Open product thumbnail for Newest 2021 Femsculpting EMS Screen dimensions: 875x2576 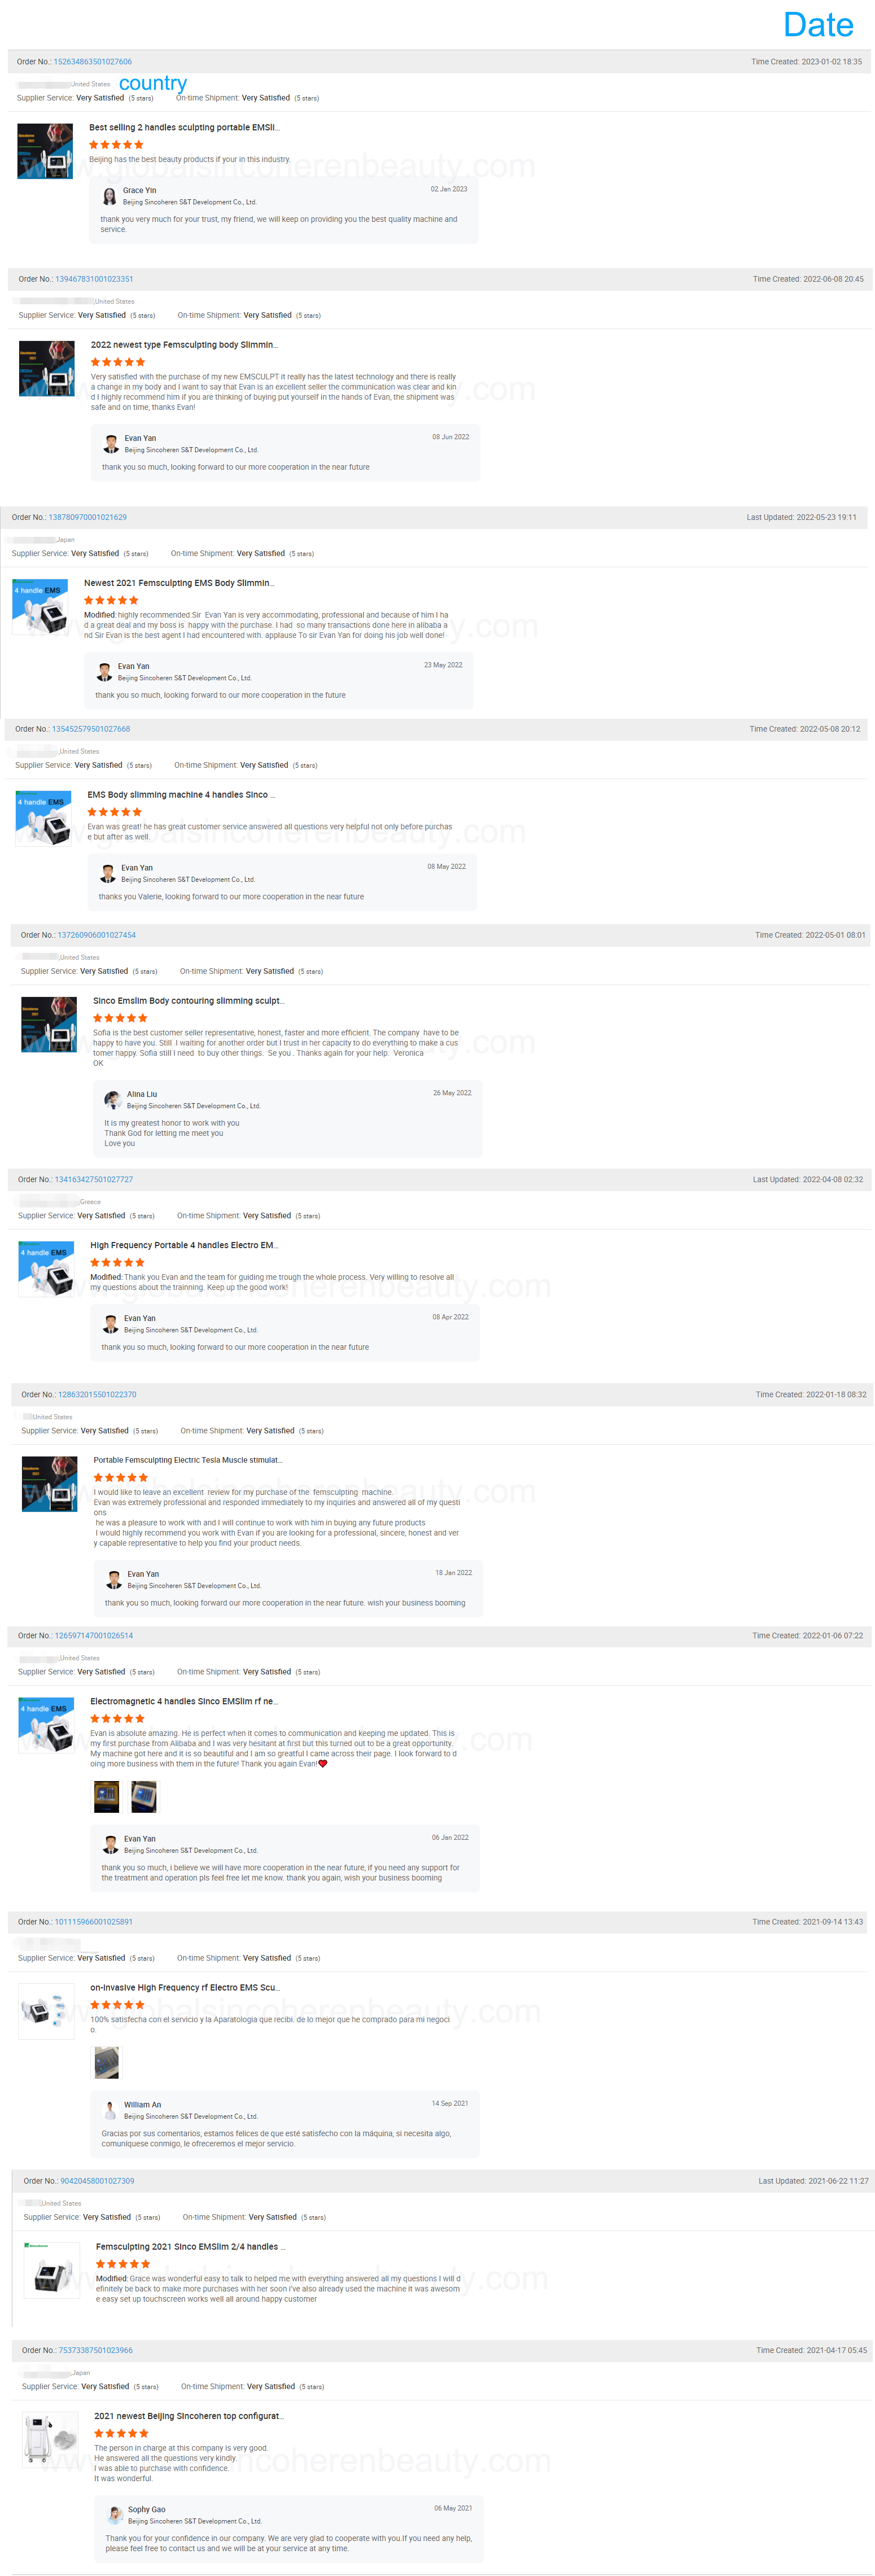[40, 606]
